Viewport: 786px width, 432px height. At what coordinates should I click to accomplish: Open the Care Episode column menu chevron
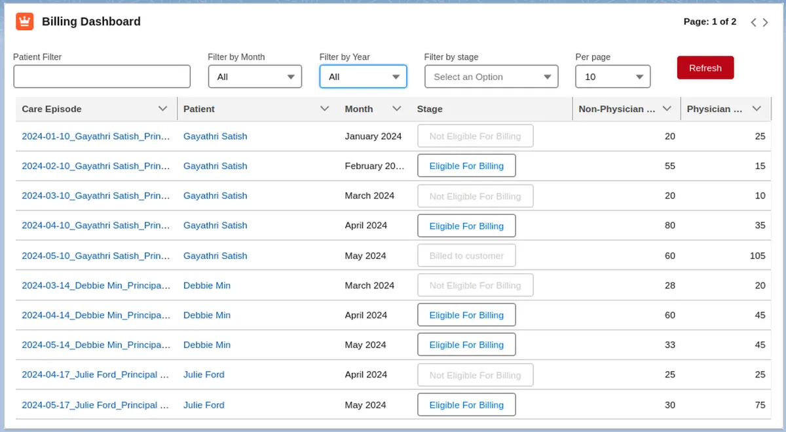[x=163, y=109]
